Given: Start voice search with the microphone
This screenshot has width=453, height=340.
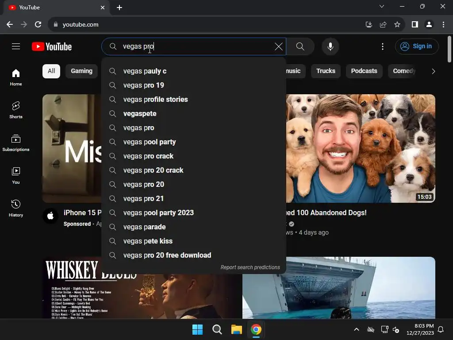Looking at the screenshot, I should [330, 46].
